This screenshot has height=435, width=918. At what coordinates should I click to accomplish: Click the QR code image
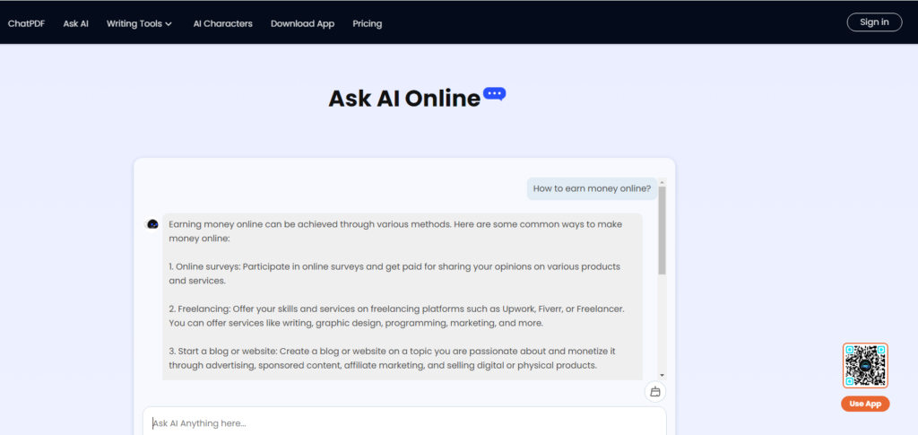click(865, 366)
